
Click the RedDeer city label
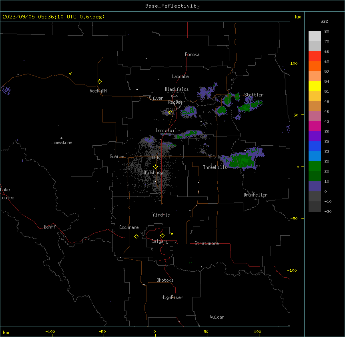click(177, 102)
